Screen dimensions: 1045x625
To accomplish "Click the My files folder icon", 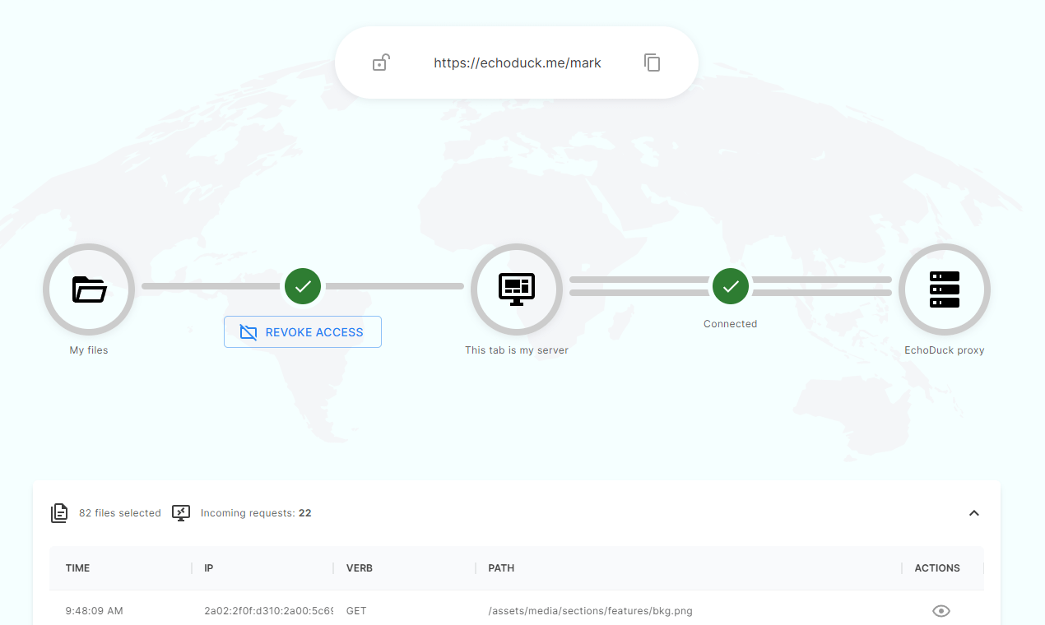I will pyautogui.click(x=89, y=289).
